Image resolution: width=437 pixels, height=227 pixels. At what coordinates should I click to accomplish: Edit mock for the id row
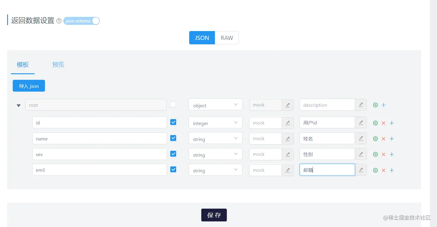pyautogui.click(x=287, y=123)
